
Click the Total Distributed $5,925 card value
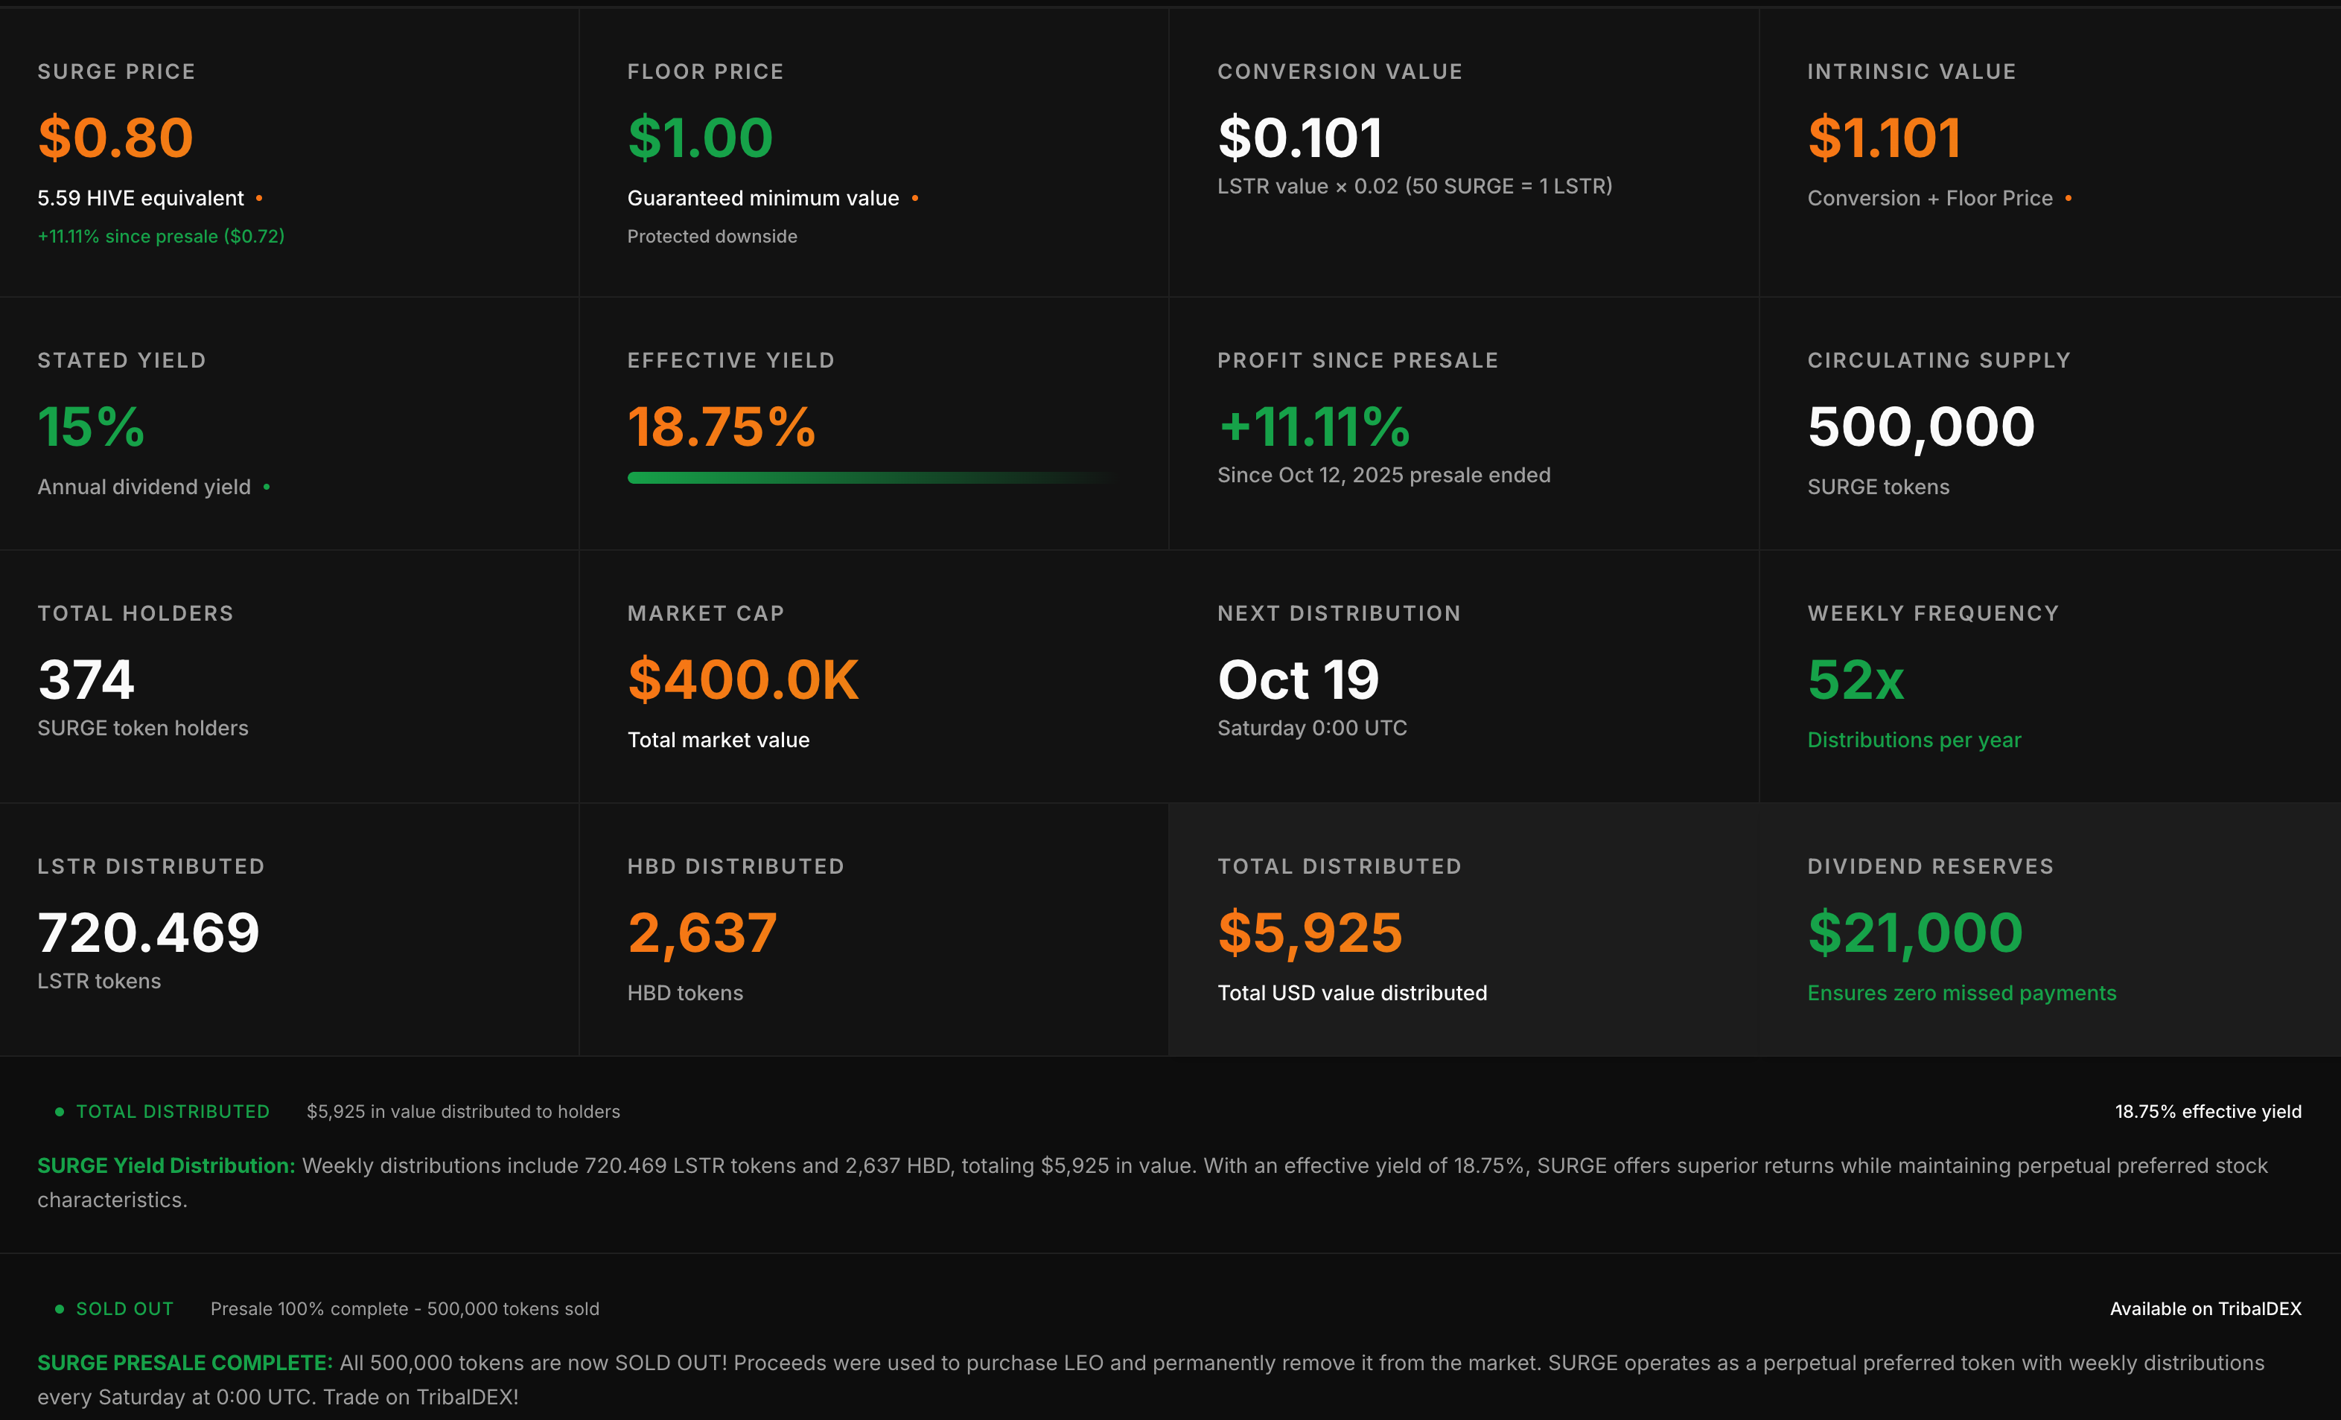(x=1309, y=933)
